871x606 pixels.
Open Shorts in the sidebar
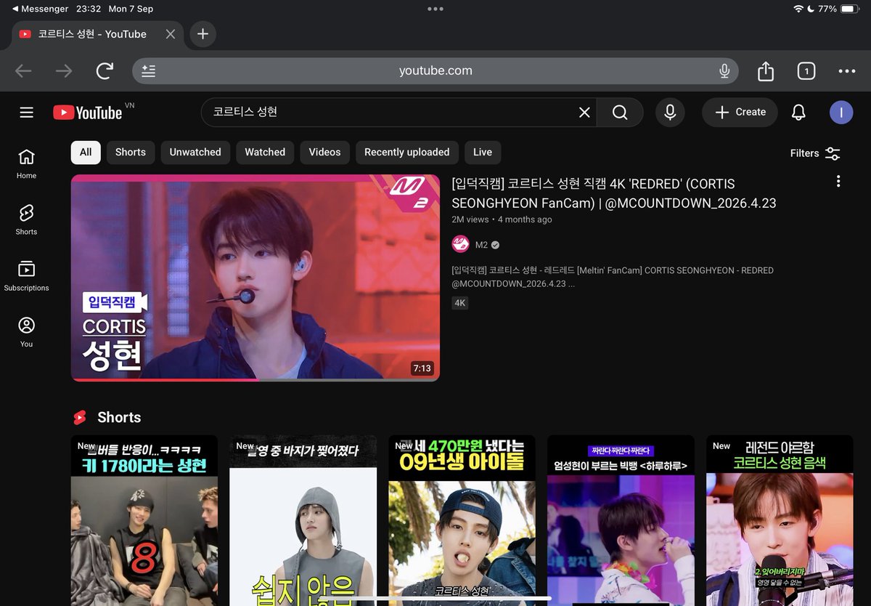pos(26,219)
